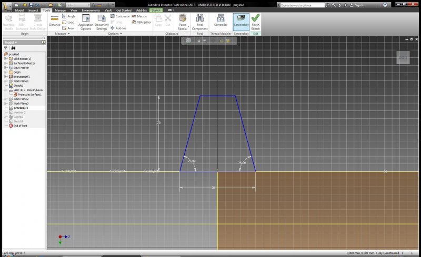This screenshot has height=257, width=421.
Task: Select the Distance measure tool
Action: click(54, 20)
